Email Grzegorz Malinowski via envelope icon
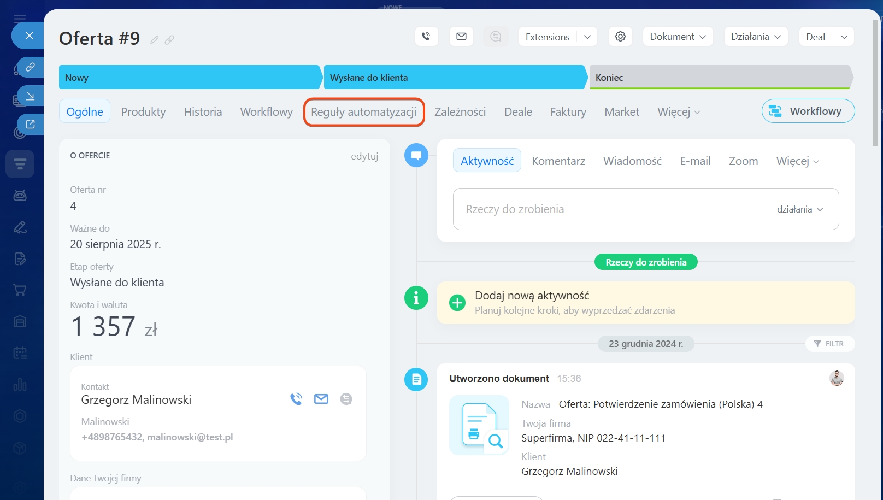The image size is (883, 500). click(321, 399)
